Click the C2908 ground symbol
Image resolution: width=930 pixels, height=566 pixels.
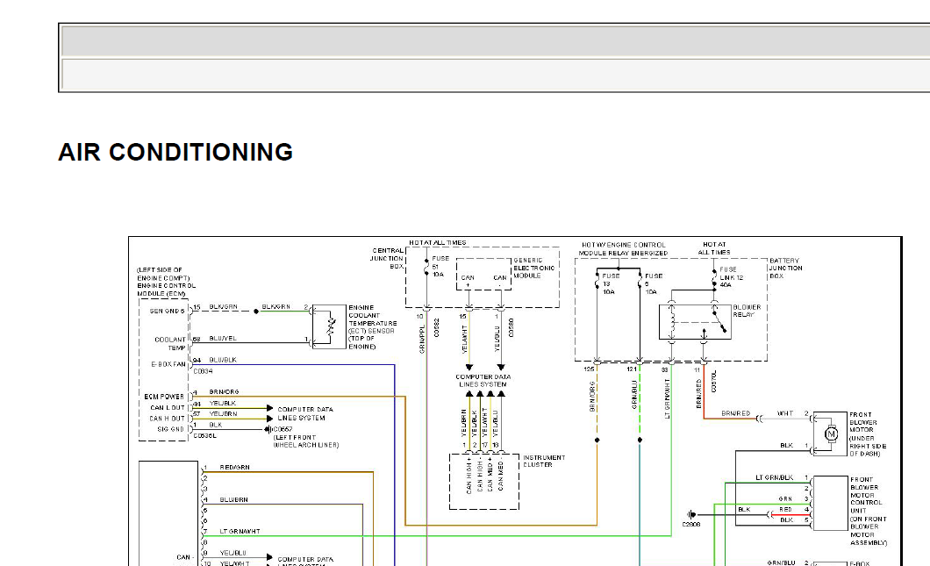[691, 514]
